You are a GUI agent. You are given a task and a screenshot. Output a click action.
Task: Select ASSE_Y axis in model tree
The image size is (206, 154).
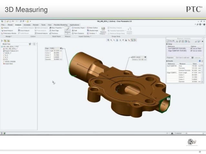pos(7,53)
